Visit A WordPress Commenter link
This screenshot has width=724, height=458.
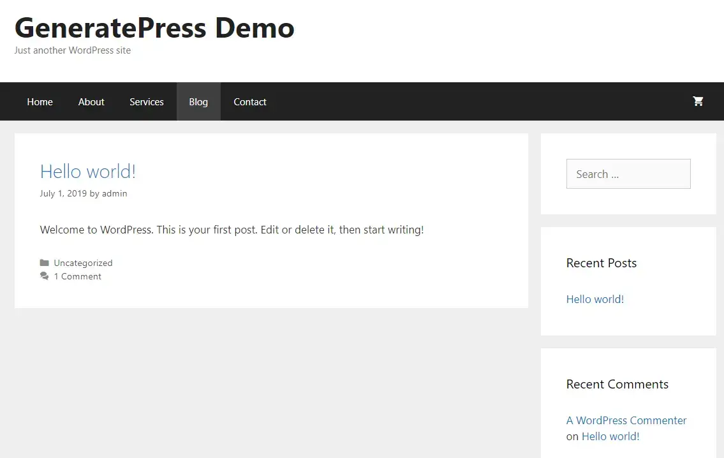point(626,420)
